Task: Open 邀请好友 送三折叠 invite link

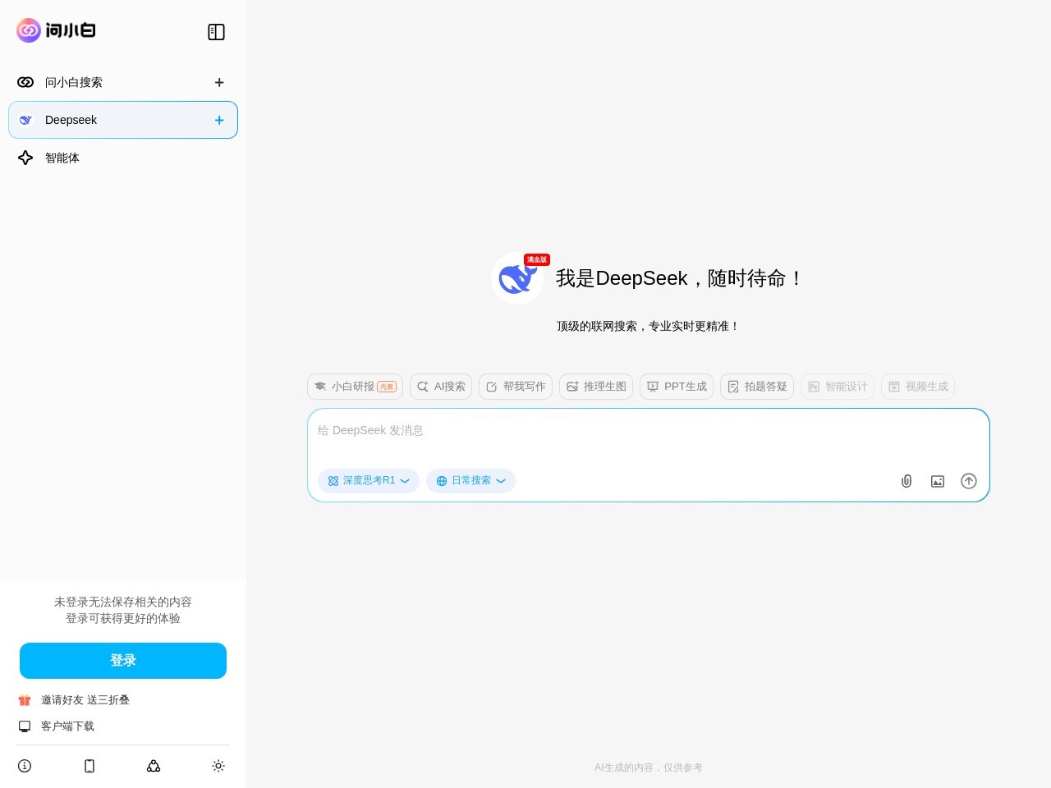Action: pos(85,700)
